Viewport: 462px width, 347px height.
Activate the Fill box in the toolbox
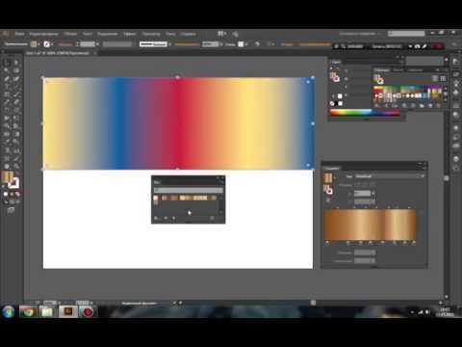(8, 177)
